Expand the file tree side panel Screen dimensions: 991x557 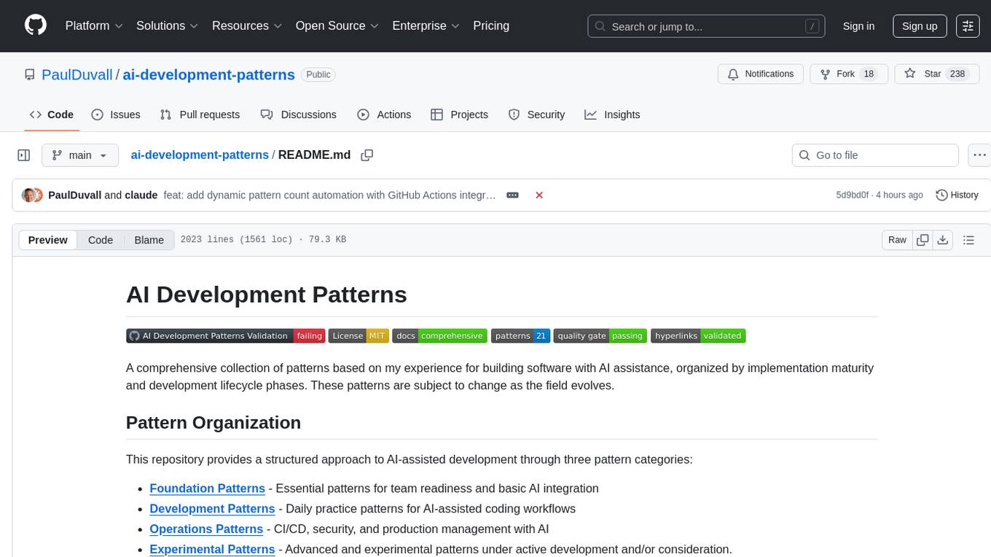(24, 155)
